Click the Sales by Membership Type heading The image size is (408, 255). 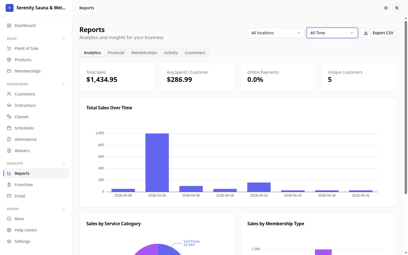[276, 224]
